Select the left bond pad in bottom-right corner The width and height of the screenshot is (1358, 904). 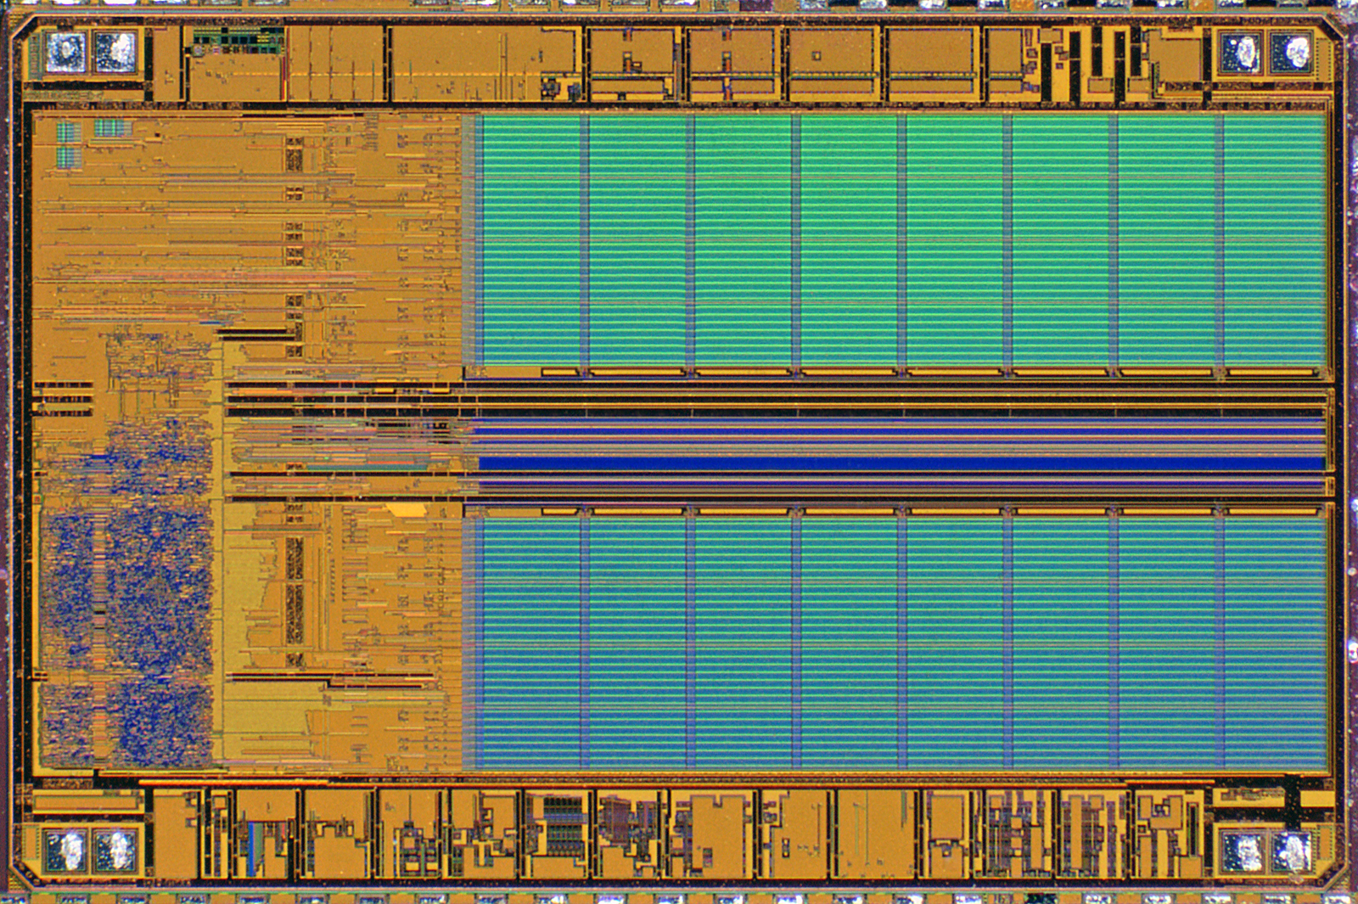1241,850
